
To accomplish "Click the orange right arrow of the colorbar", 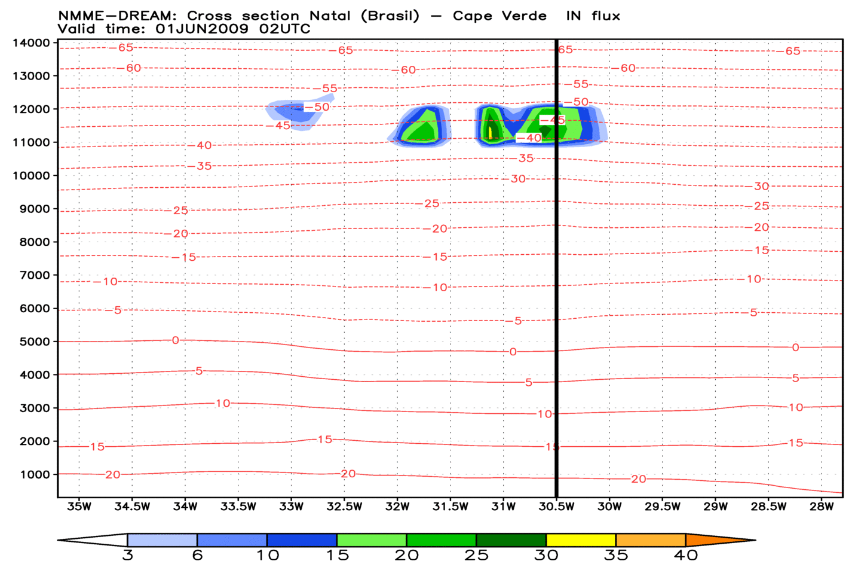I will tap(717, 540).
